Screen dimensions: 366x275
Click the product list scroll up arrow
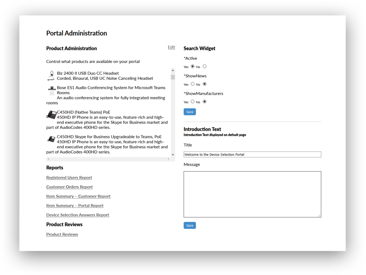[173, 71]
